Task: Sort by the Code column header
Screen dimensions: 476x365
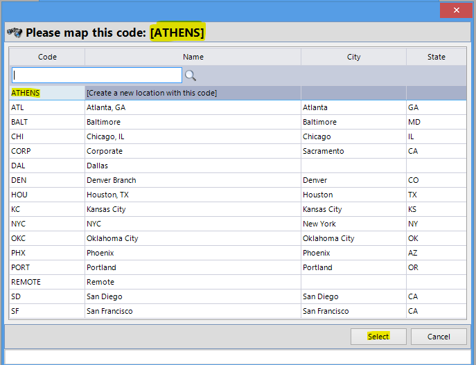Action: (x=47, y=57)
